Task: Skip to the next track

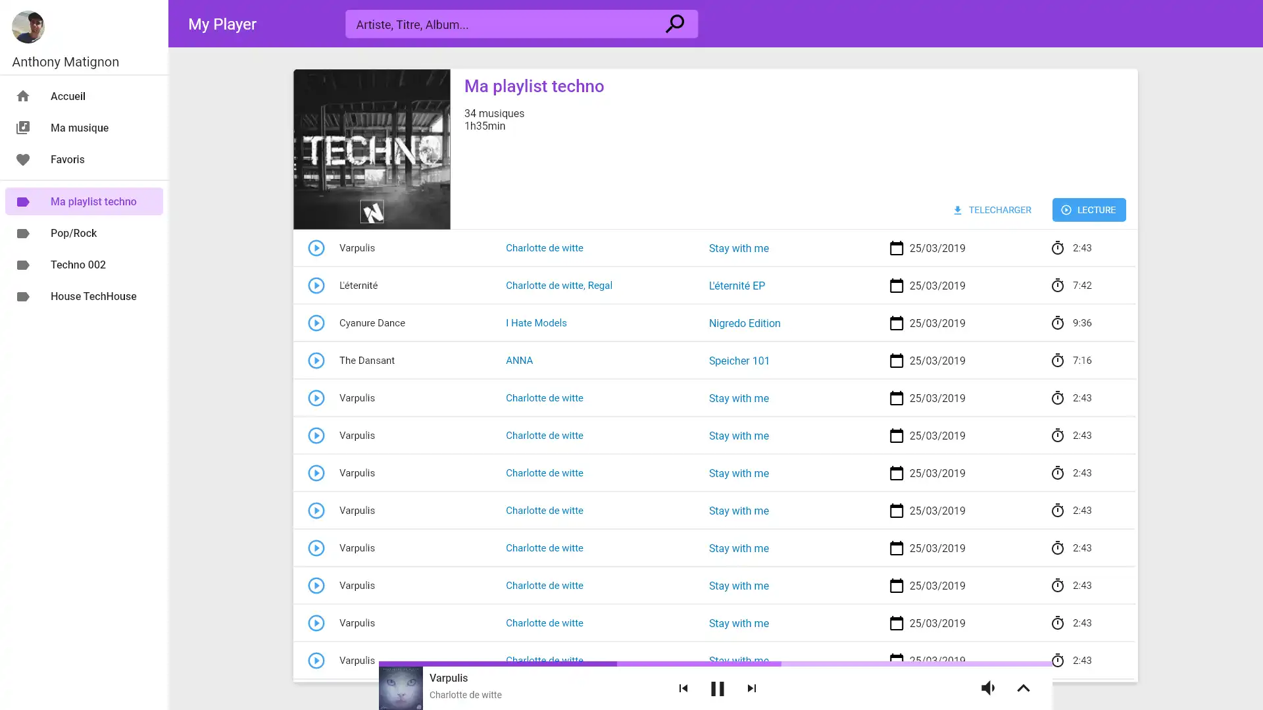Action: coord(752,688)
